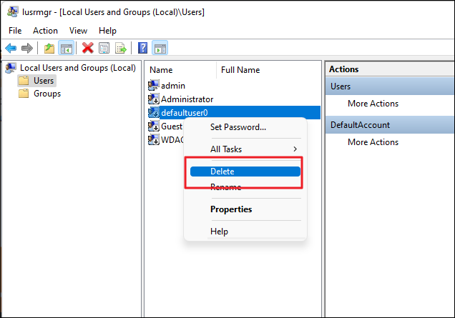Click the Properties toolbar icon
This screenshot has height=318, width=455.
point(104,48)
